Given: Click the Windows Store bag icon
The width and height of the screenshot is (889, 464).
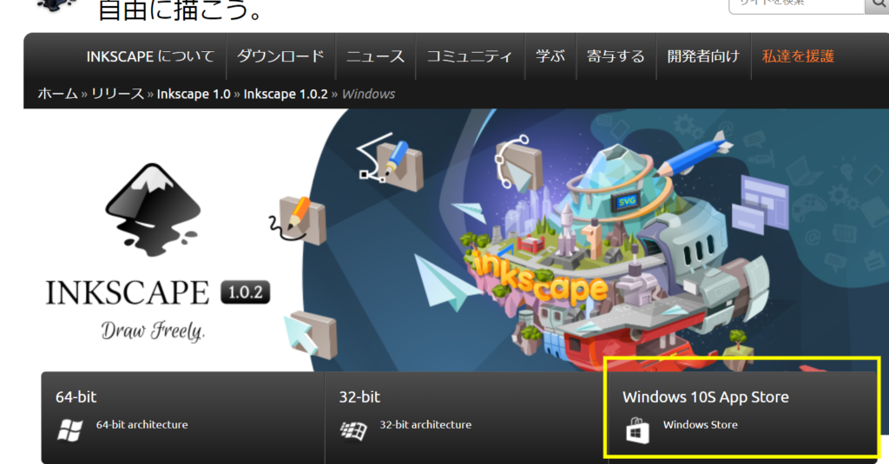Looking at the screenshot, I should point(637,430).
